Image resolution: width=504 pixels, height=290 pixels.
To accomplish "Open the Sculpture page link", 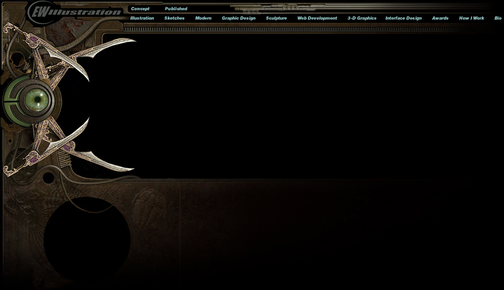I will click(276, 18).
